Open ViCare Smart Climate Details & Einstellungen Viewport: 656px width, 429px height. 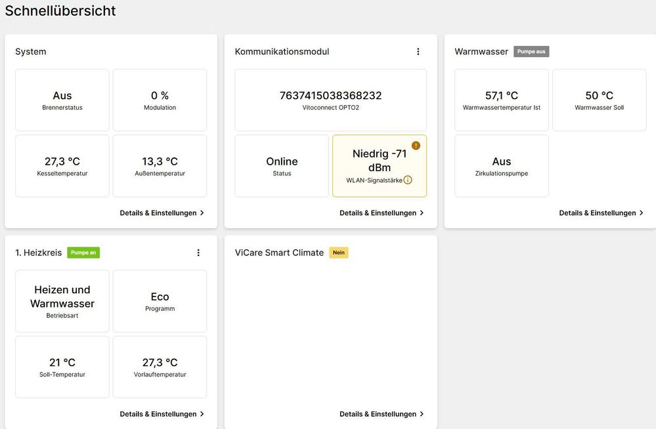click(382, 414)
